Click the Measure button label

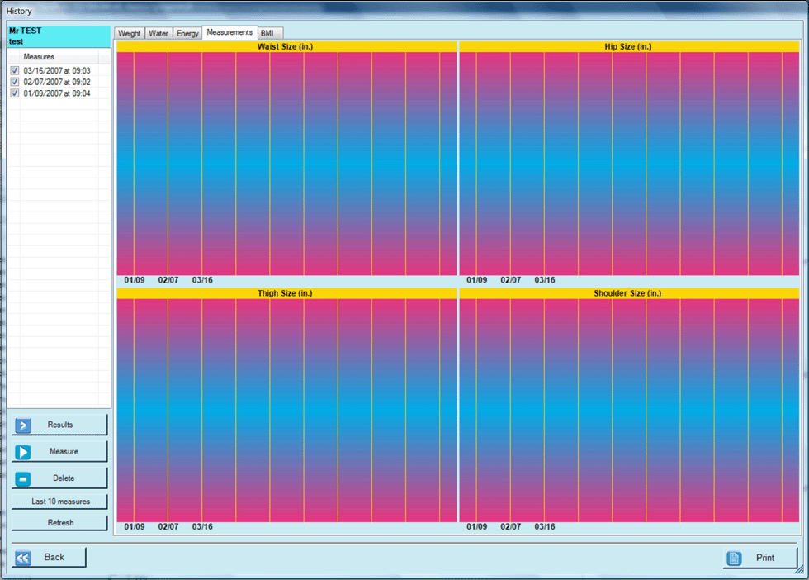[64, 451]
